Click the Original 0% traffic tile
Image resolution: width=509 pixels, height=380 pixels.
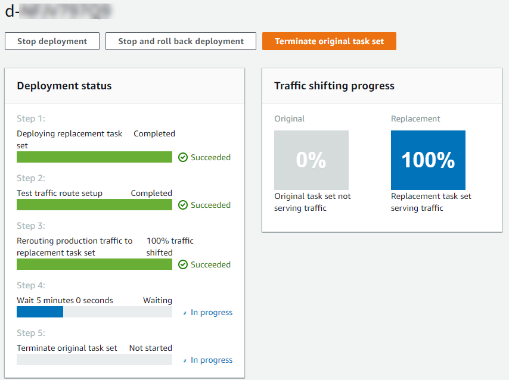pyautogui.click(x=311, y=160)
